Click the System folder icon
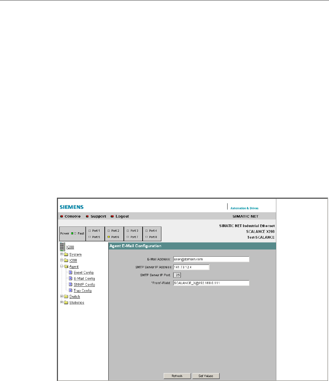 [x=66, y=254]
